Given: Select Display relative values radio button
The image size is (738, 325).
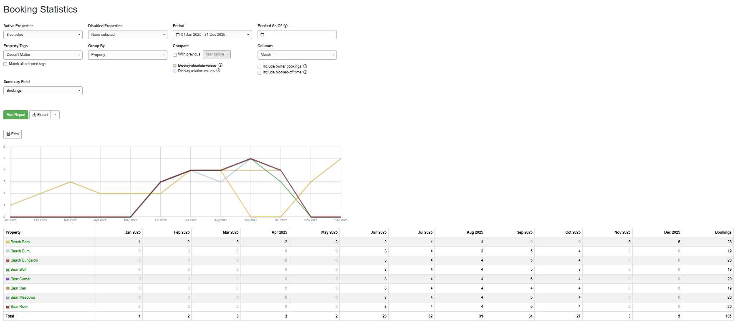Looking at the screenshot, I should pyautogui.click(x=175, y=71).
